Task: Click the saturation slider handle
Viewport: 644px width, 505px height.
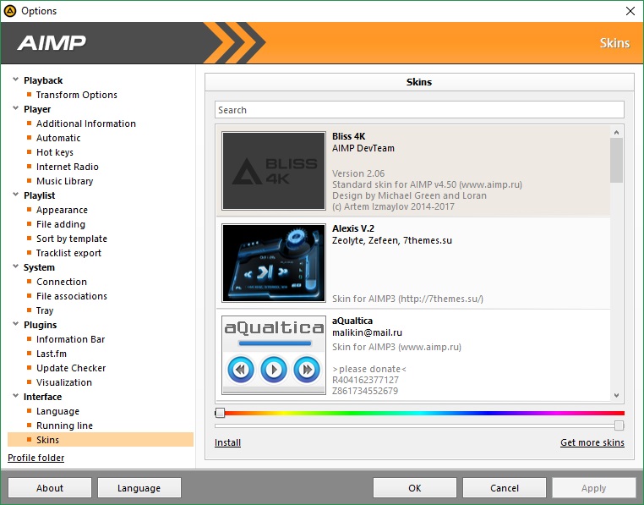Action: (x=619, y=425)
